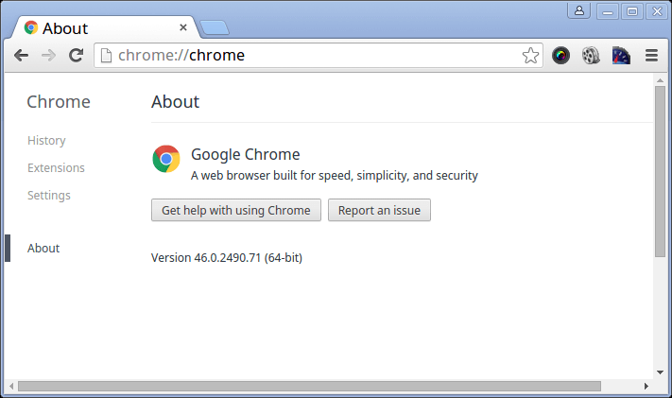Click the forward navigation arrow
Image resolution: width=672 pixels, height=398 pixels.
coord(48,56)
